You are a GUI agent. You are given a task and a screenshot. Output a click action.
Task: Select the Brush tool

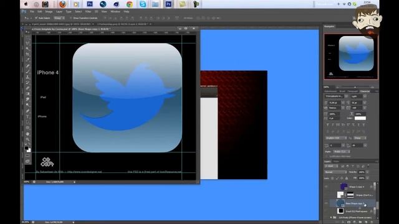coord(27,72)
